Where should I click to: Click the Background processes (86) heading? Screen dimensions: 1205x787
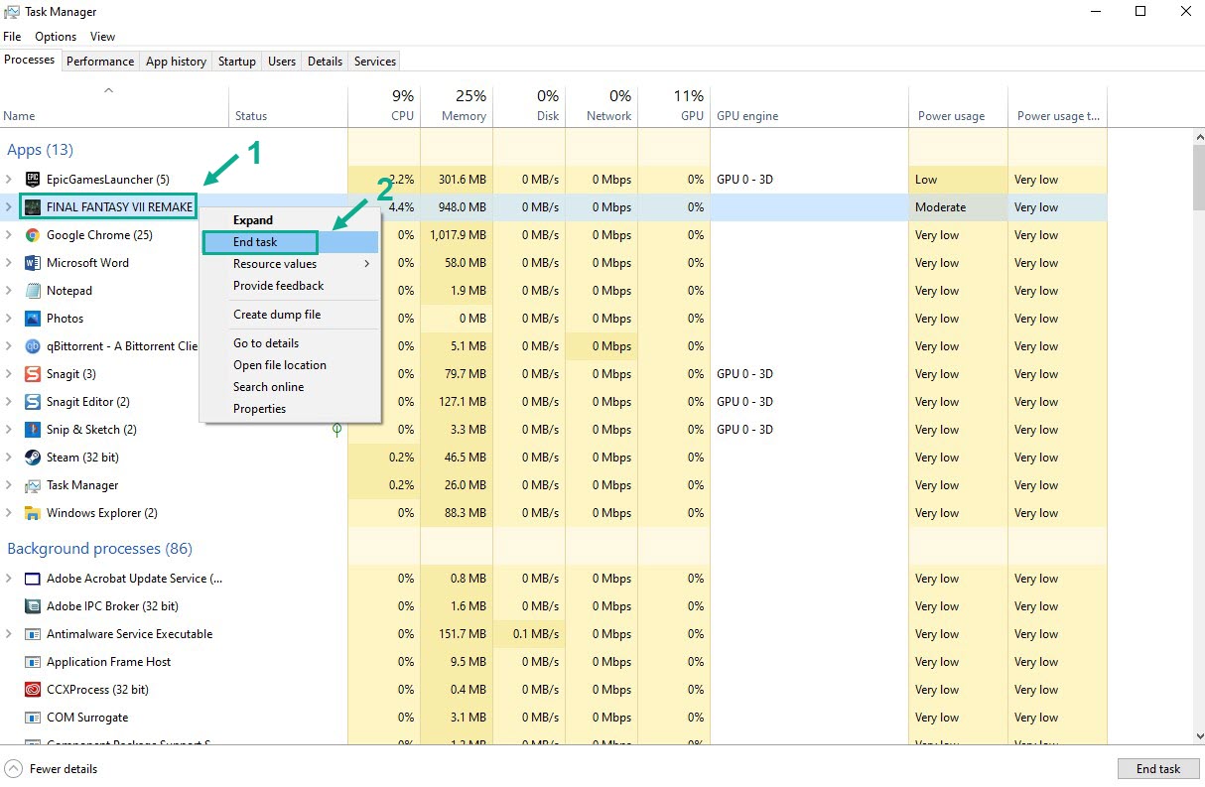[99, 549]
